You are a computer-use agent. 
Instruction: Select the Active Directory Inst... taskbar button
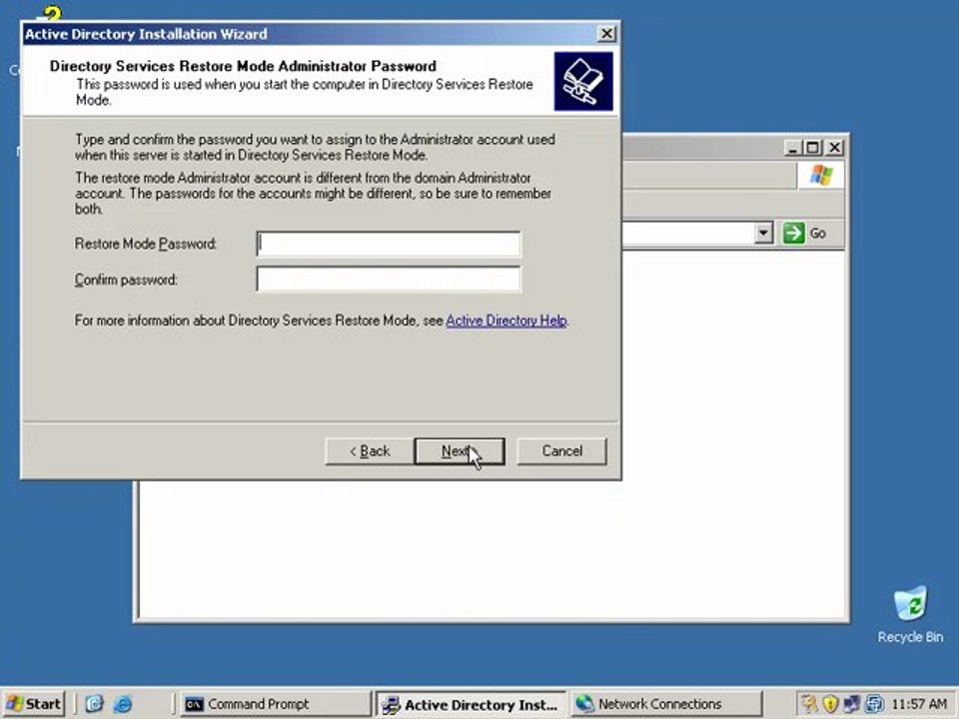tap(472, 704)
